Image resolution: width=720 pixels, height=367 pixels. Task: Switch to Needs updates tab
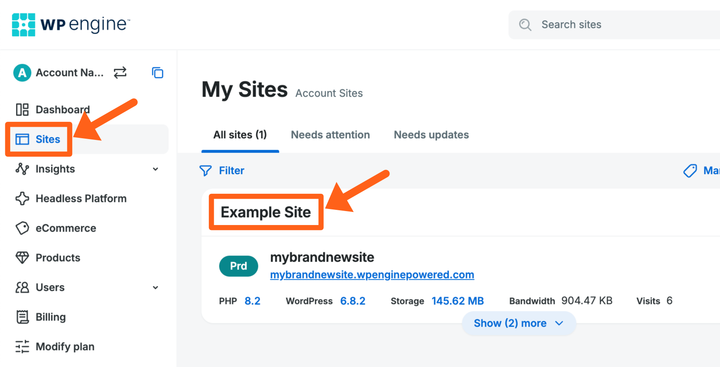[431, 135]
